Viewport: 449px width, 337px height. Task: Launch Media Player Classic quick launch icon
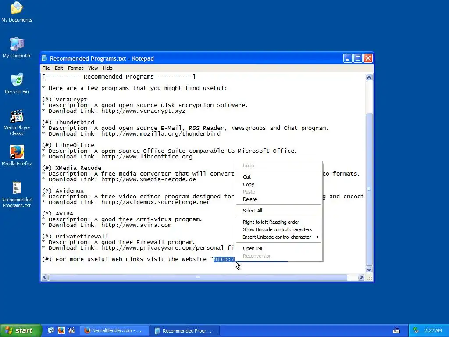(71, 330)
